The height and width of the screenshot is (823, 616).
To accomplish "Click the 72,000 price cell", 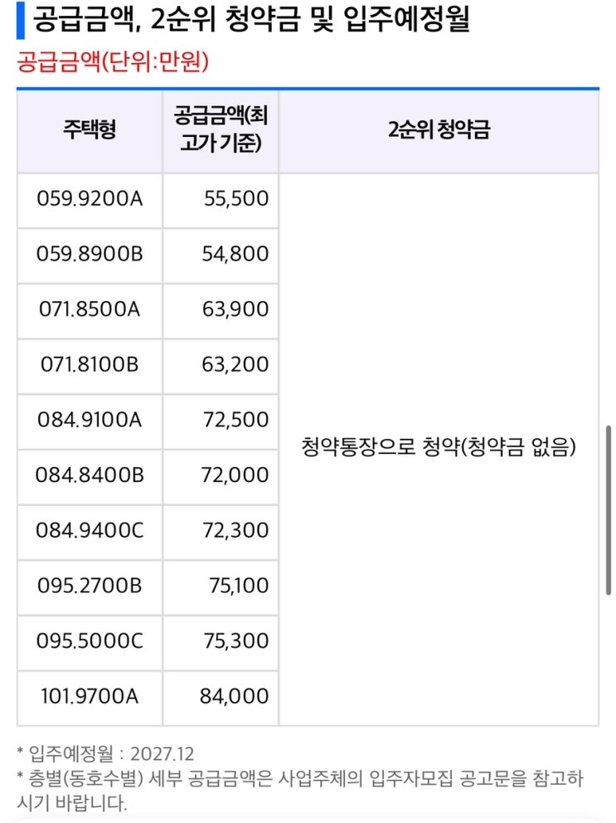I will click(221, 475).
